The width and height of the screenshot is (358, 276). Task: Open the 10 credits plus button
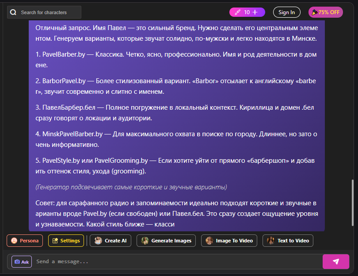coord(247,12)
